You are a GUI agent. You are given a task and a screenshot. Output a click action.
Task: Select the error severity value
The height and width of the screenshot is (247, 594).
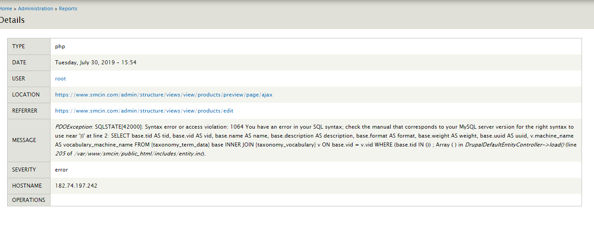click(61, 170)
